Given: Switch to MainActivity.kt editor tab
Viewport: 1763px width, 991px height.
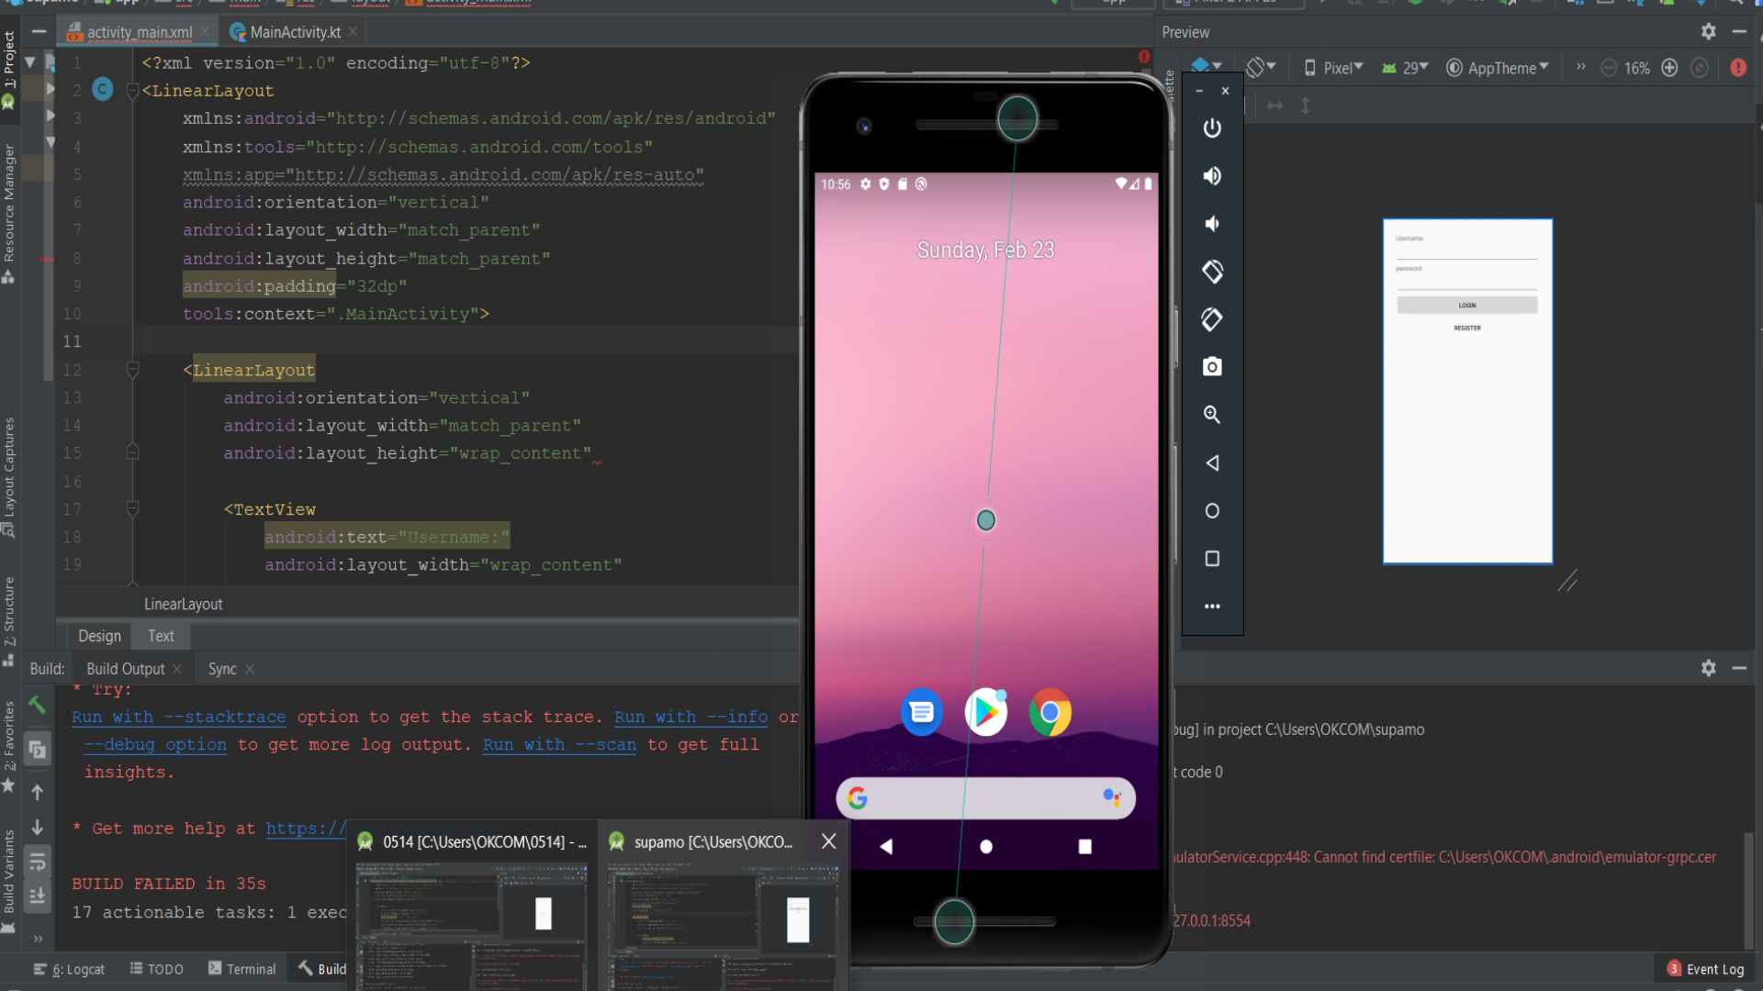Looking at the screenshot, I should (x=294, y=32).
